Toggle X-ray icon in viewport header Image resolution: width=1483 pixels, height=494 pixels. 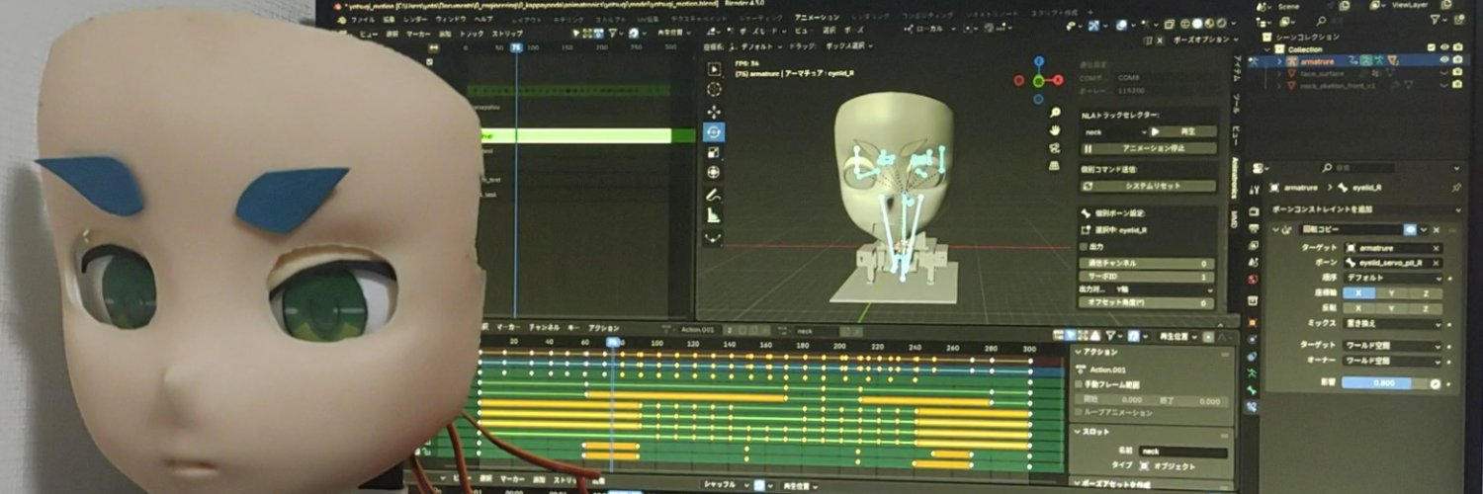[1168, 23]
